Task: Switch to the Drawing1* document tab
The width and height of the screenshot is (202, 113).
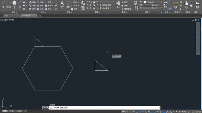Action: click(29, 16)
